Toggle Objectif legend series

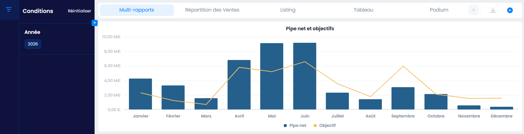pyautogui.click(x=325, y=125)
